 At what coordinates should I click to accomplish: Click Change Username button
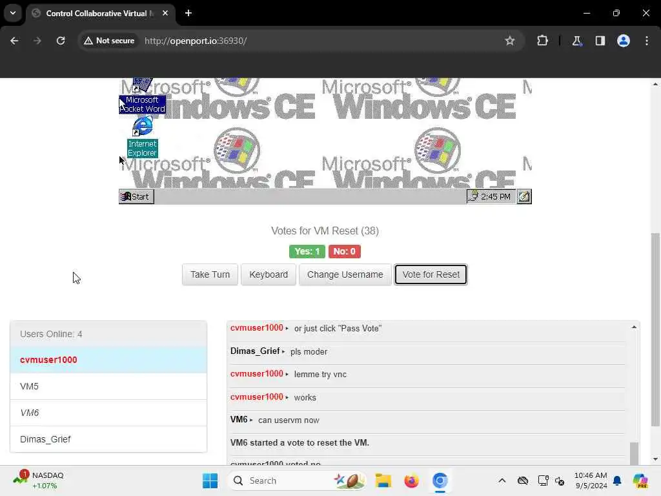coord(345,274)
